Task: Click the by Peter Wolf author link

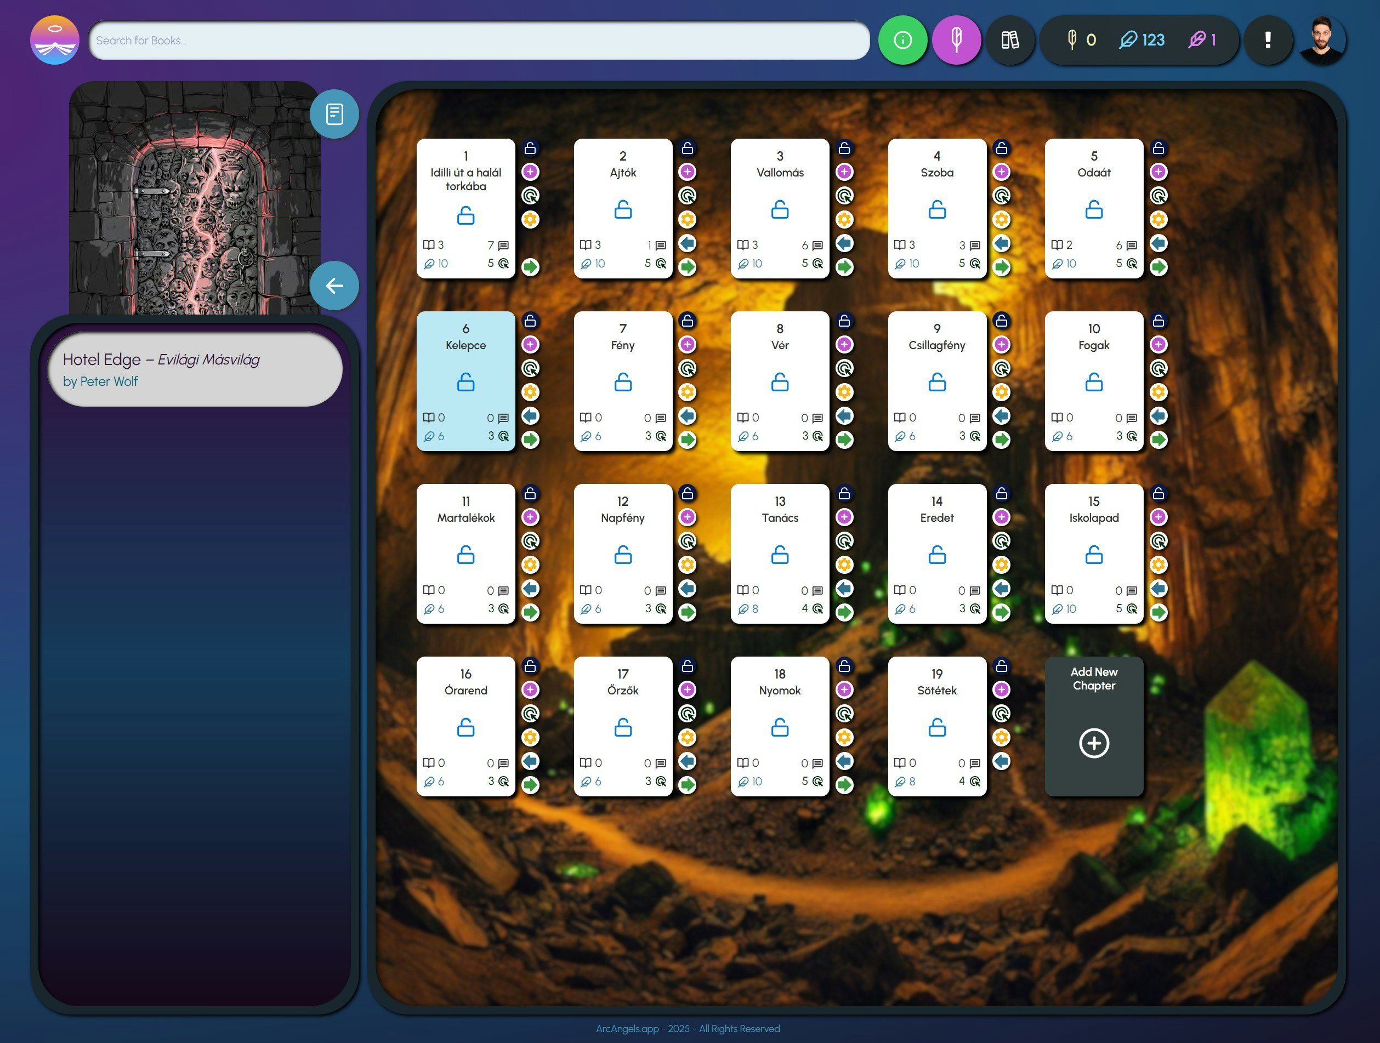Action: coord(100,381)
